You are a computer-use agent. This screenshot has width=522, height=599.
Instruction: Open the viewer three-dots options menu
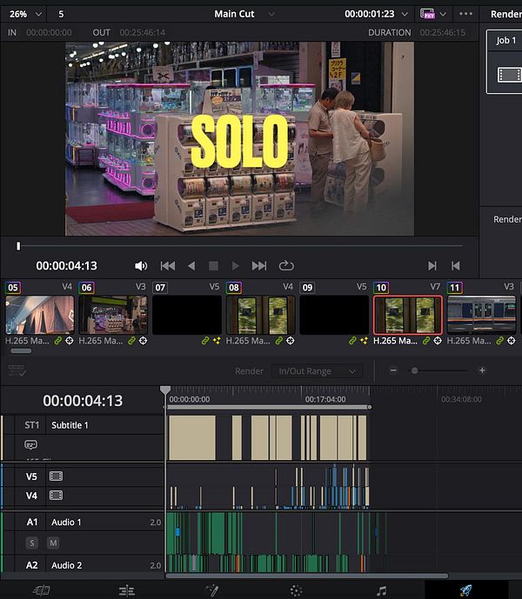pyautogui.click(x=465, y=14)
